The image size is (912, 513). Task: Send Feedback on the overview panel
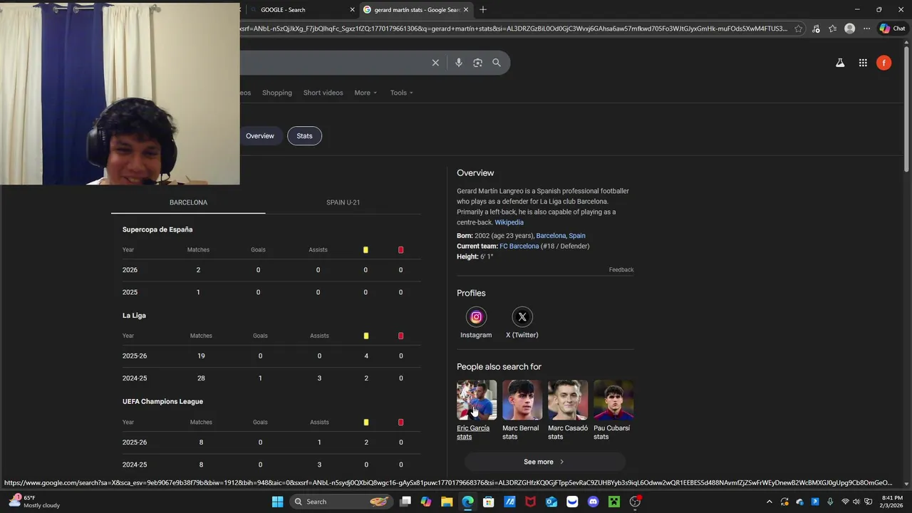pyautogui.click(x=621, y=270)
